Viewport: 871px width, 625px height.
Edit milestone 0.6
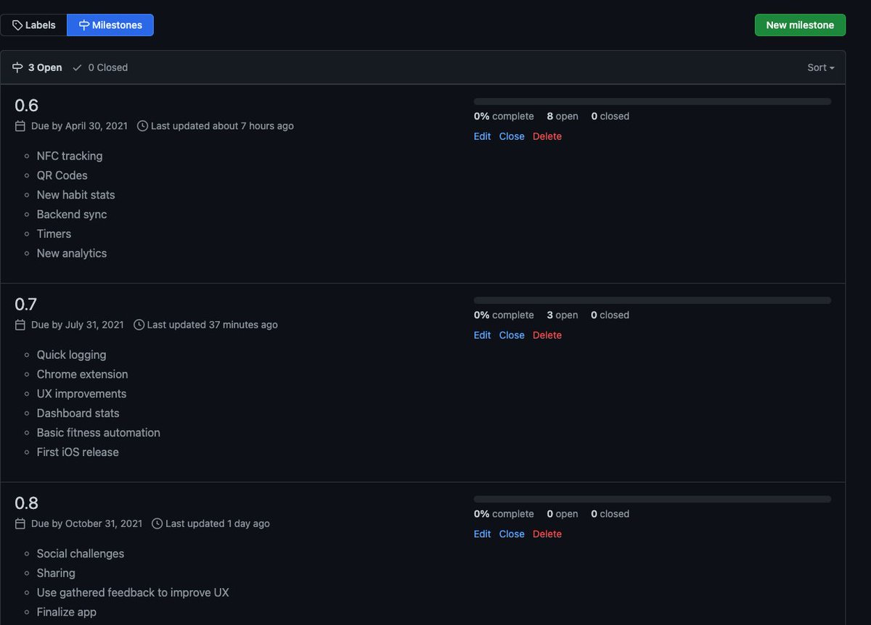[x=482, y=136]
